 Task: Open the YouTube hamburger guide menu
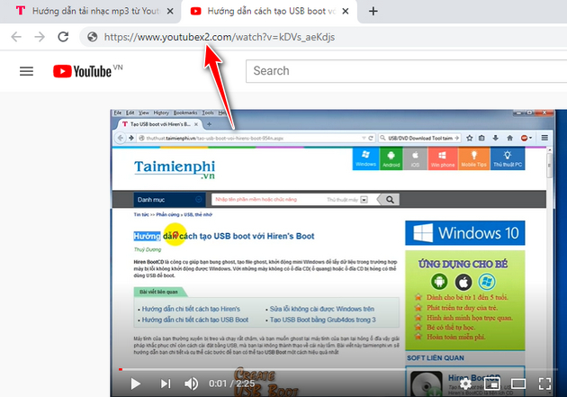pyautogui.click(x=26, y=71)
